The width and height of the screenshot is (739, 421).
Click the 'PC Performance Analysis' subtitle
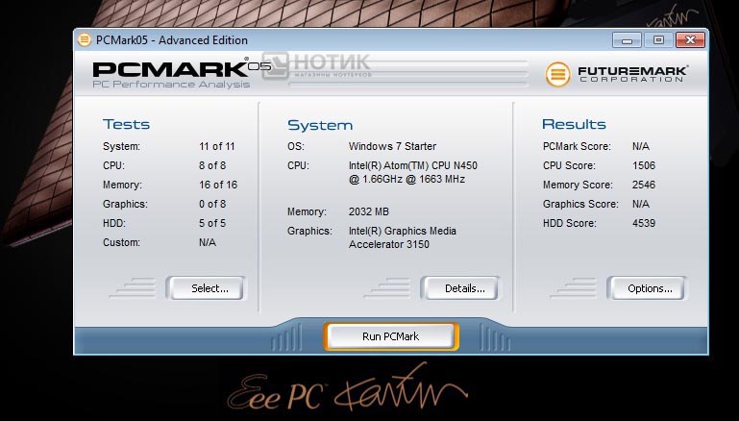click(171, 85)
